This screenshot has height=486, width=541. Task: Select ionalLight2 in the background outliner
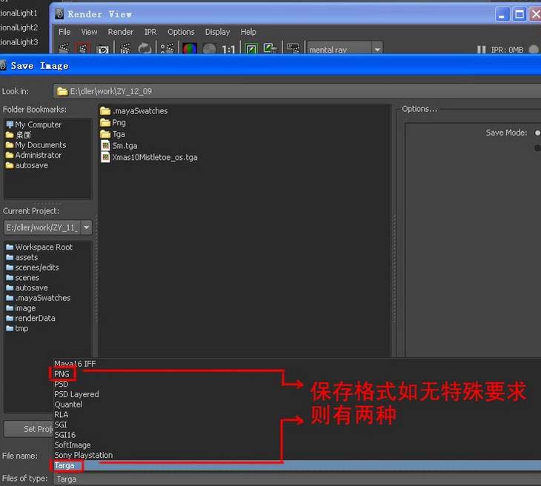pos(19,27)
